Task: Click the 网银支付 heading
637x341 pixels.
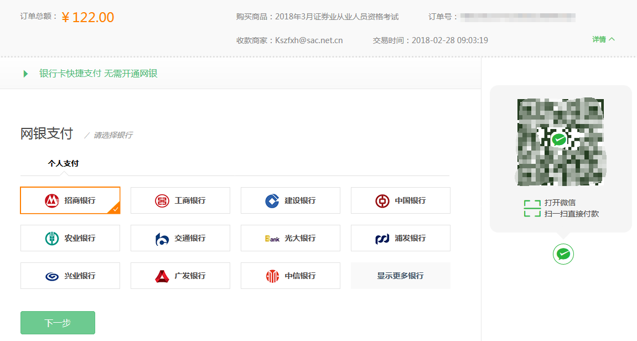Action: [x=46, y=133]
